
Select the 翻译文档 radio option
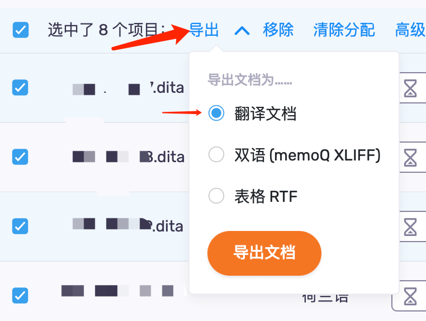click(216, 113)
